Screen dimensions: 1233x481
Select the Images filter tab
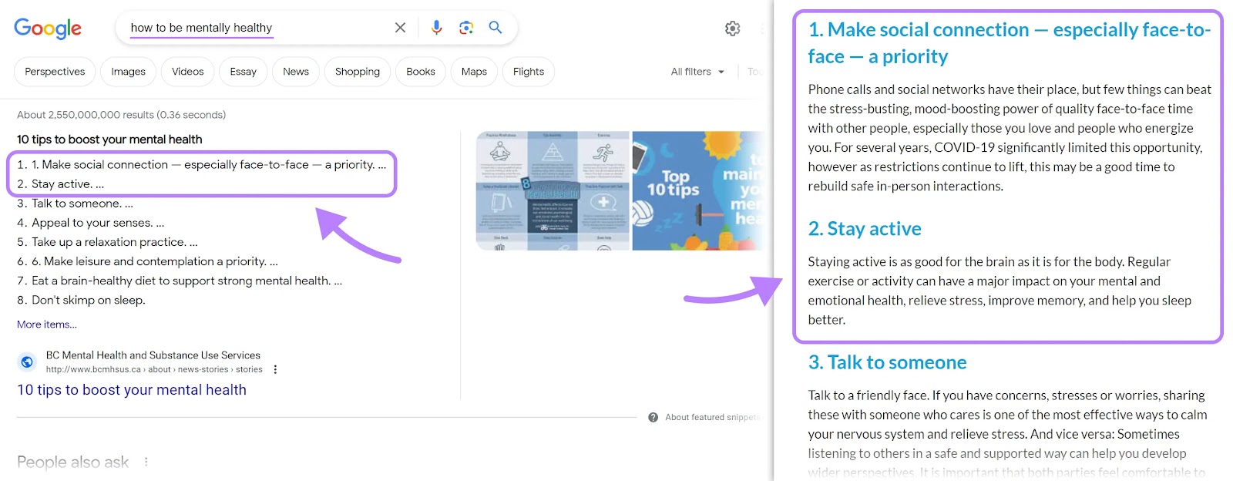[128, 72]
